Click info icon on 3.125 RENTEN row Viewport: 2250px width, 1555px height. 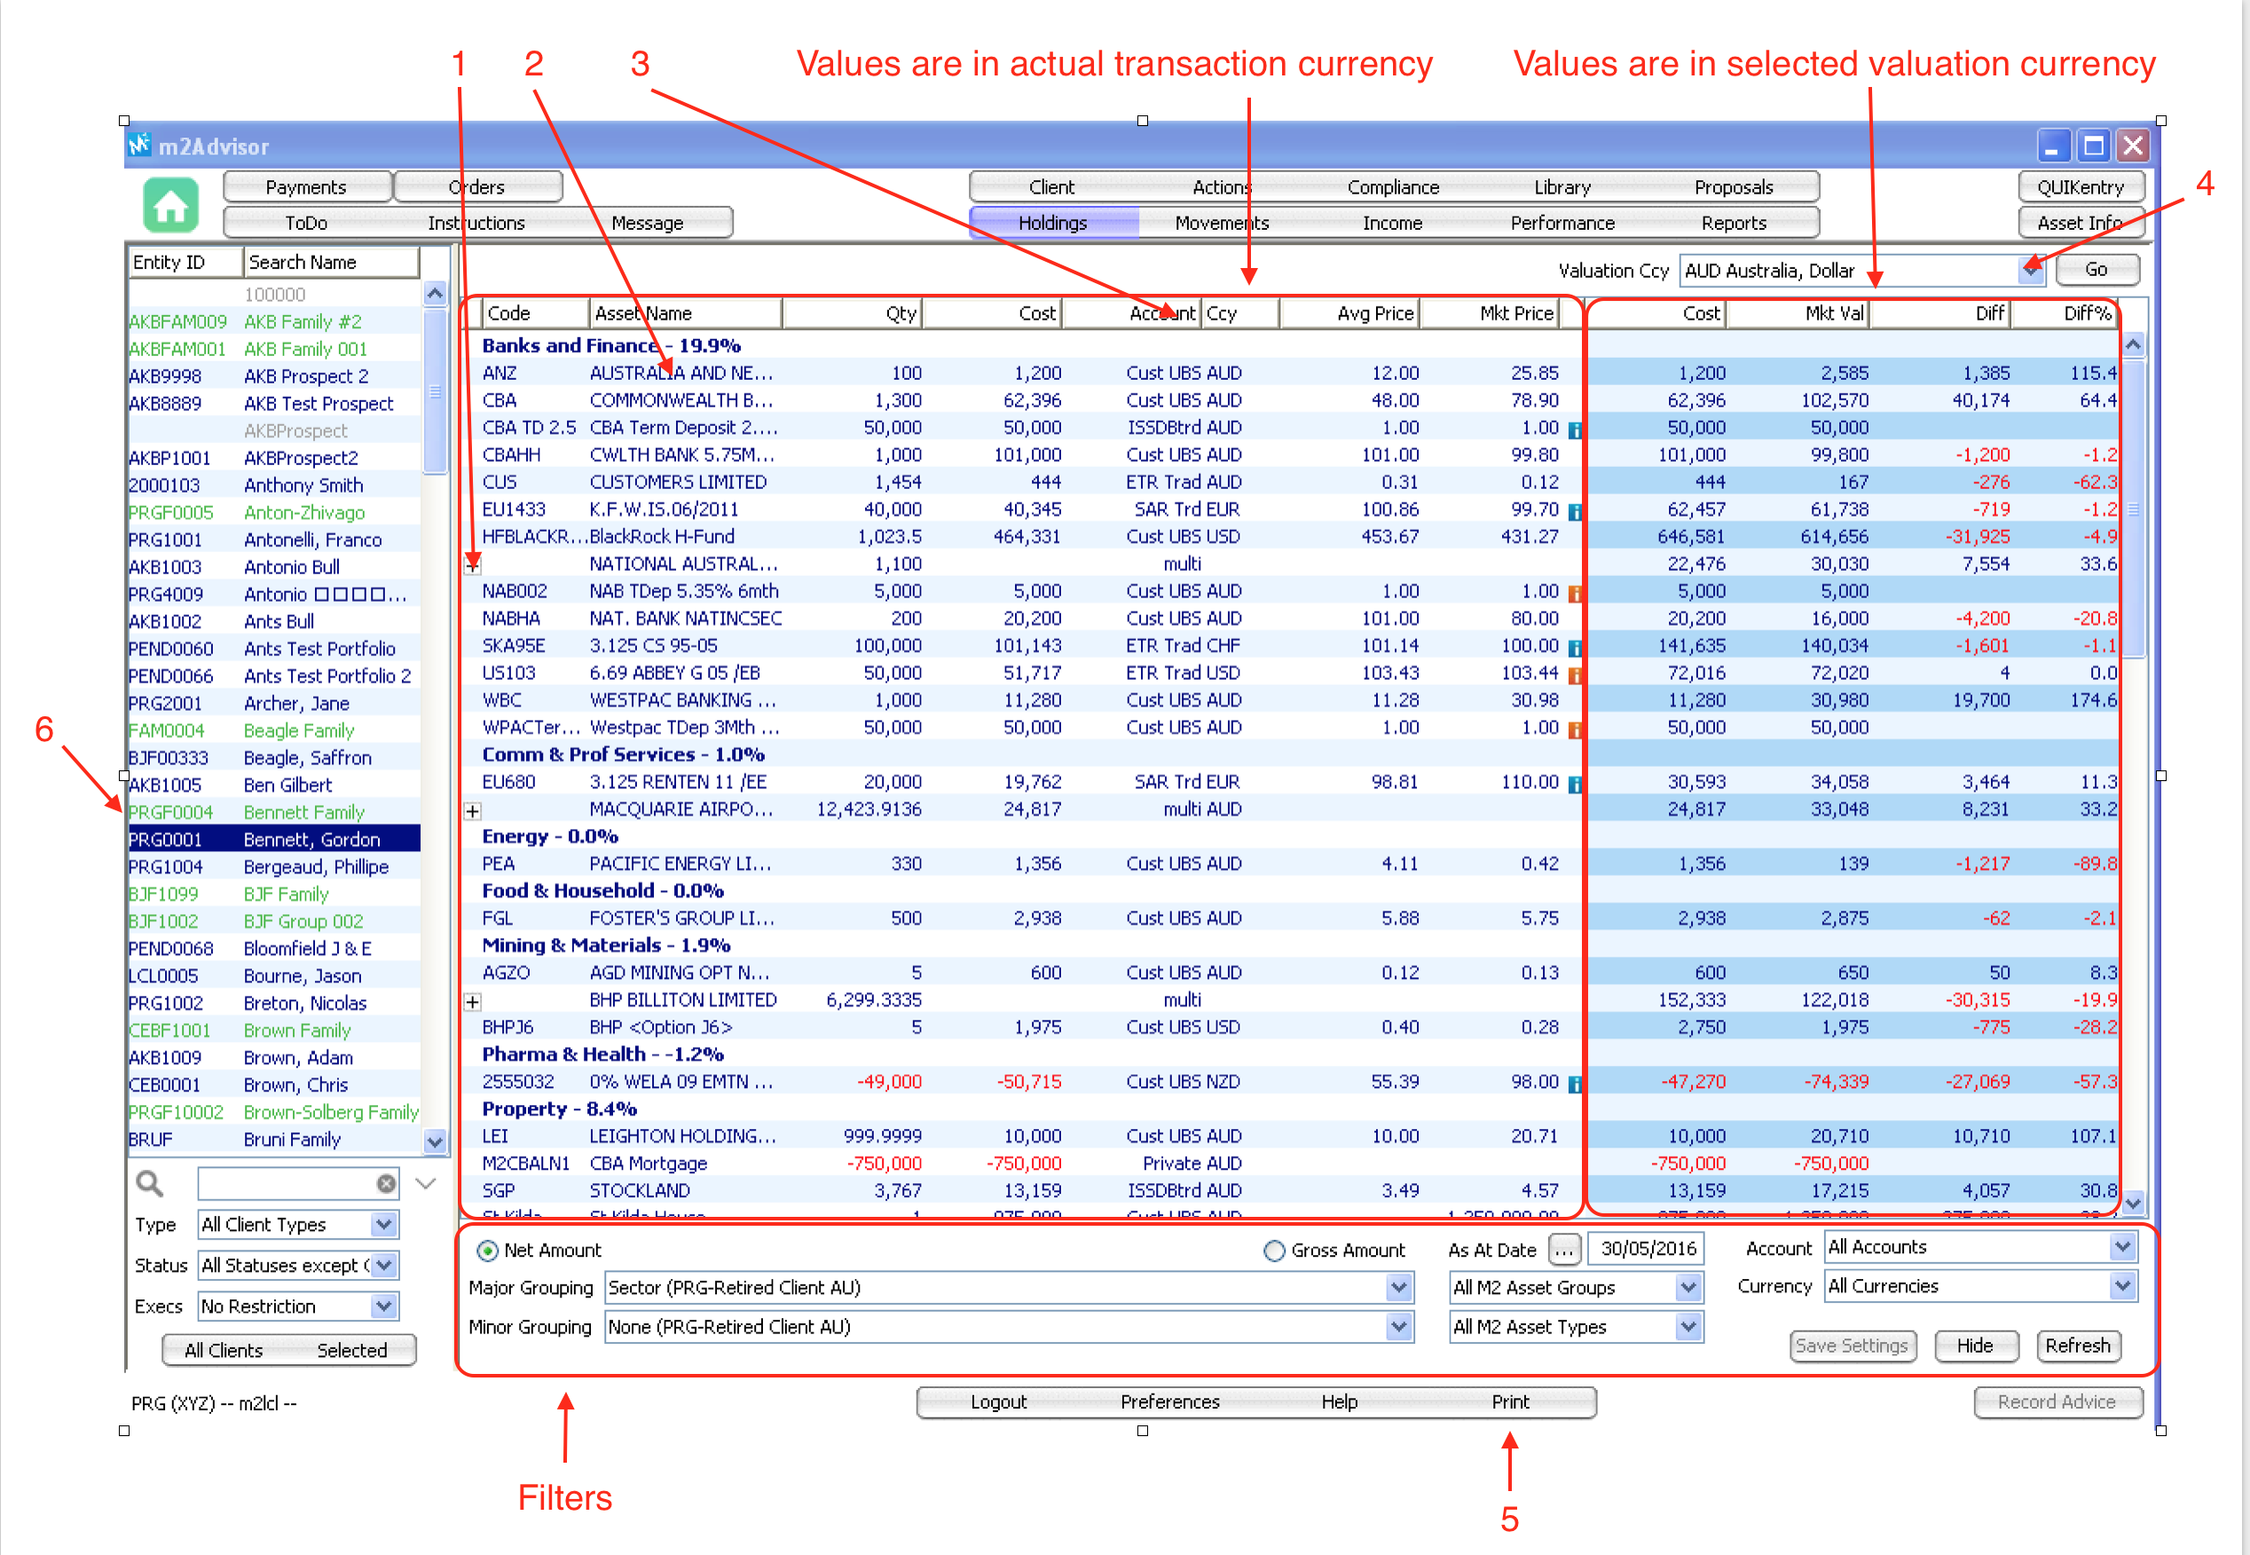pyautogui.click(x=1574, y=784)
